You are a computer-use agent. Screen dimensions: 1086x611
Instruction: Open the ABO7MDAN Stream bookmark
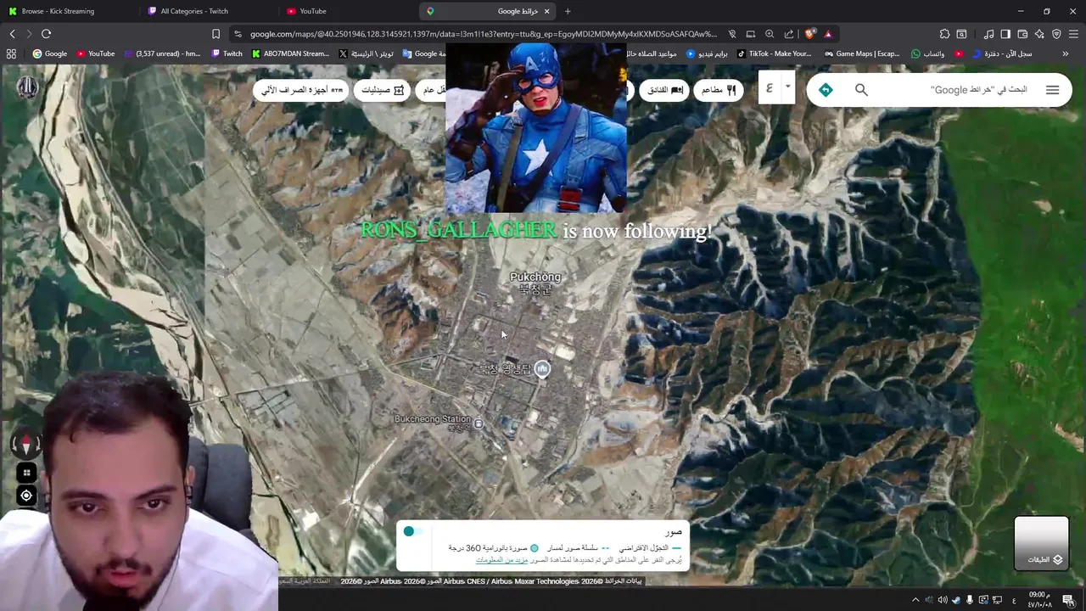click(x=290, y=53)
